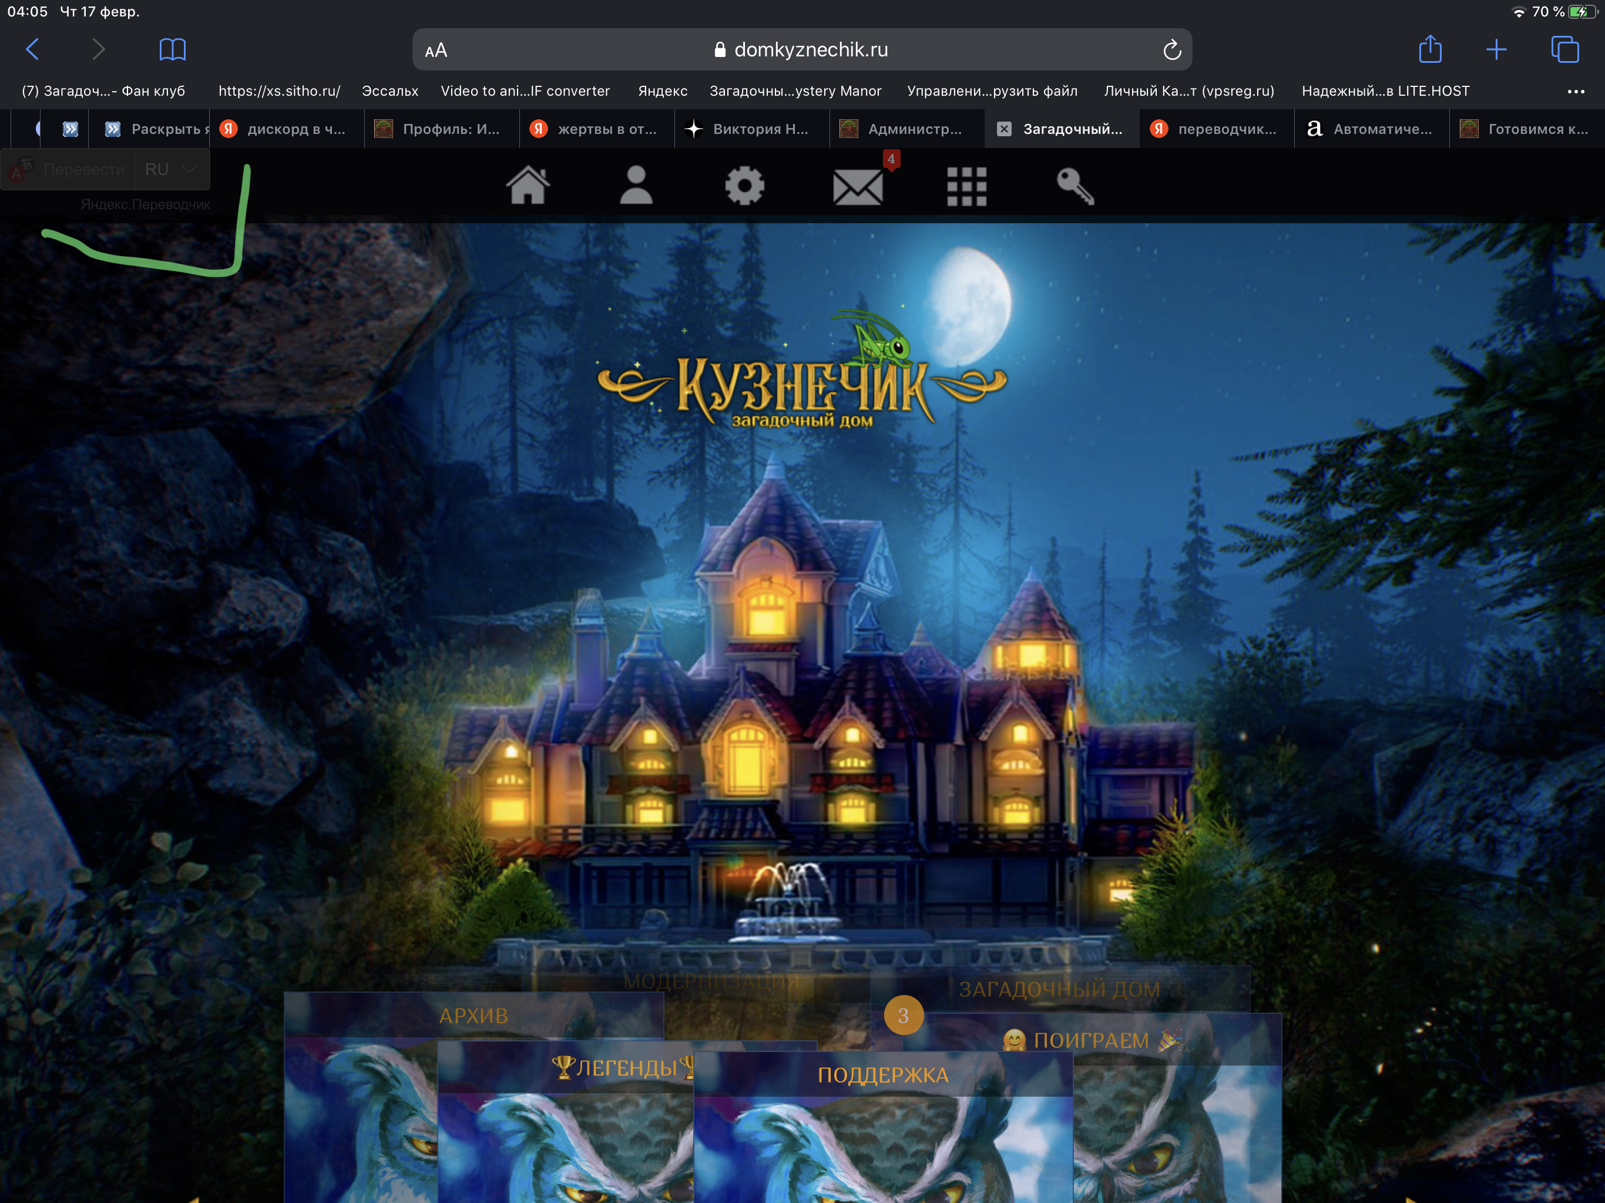1605x1203 pixels.
Task: Switch to Администр... tab
Action: [908, 129]
